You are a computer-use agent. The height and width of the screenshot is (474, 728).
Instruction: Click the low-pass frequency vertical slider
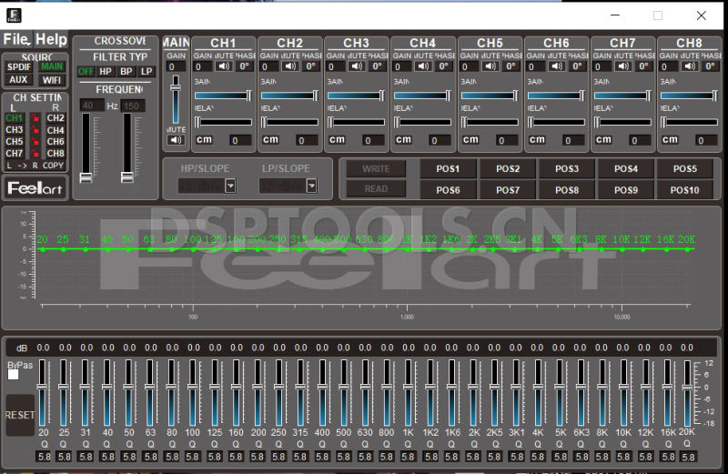pos(127,147)
